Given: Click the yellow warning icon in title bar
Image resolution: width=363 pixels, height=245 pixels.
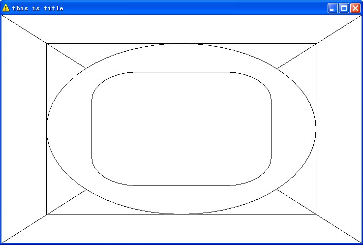Looking at the screenshot, I should (6, 8).
